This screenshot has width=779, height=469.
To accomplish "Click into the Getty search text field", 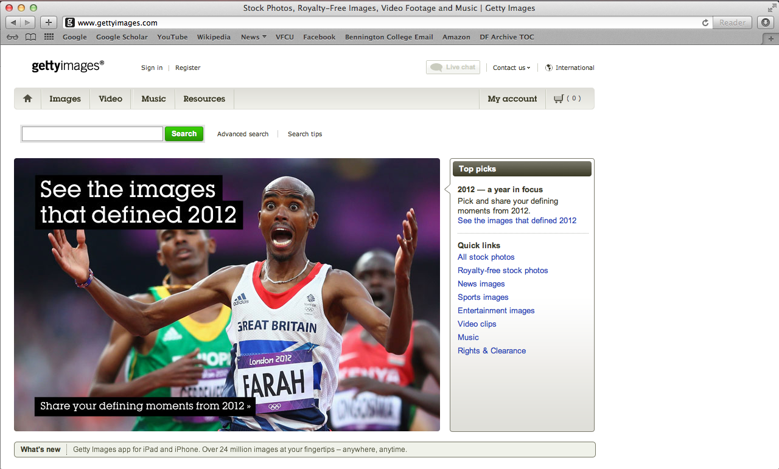I will pyautogui.click(x=92, y=134).
